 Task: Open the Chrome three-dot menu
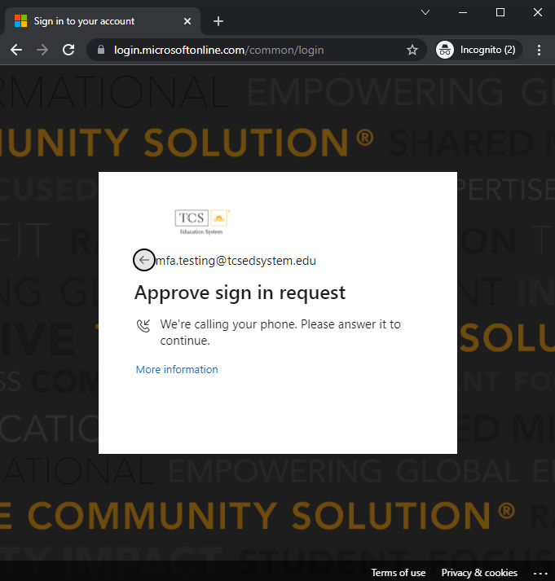click(539, 50)
